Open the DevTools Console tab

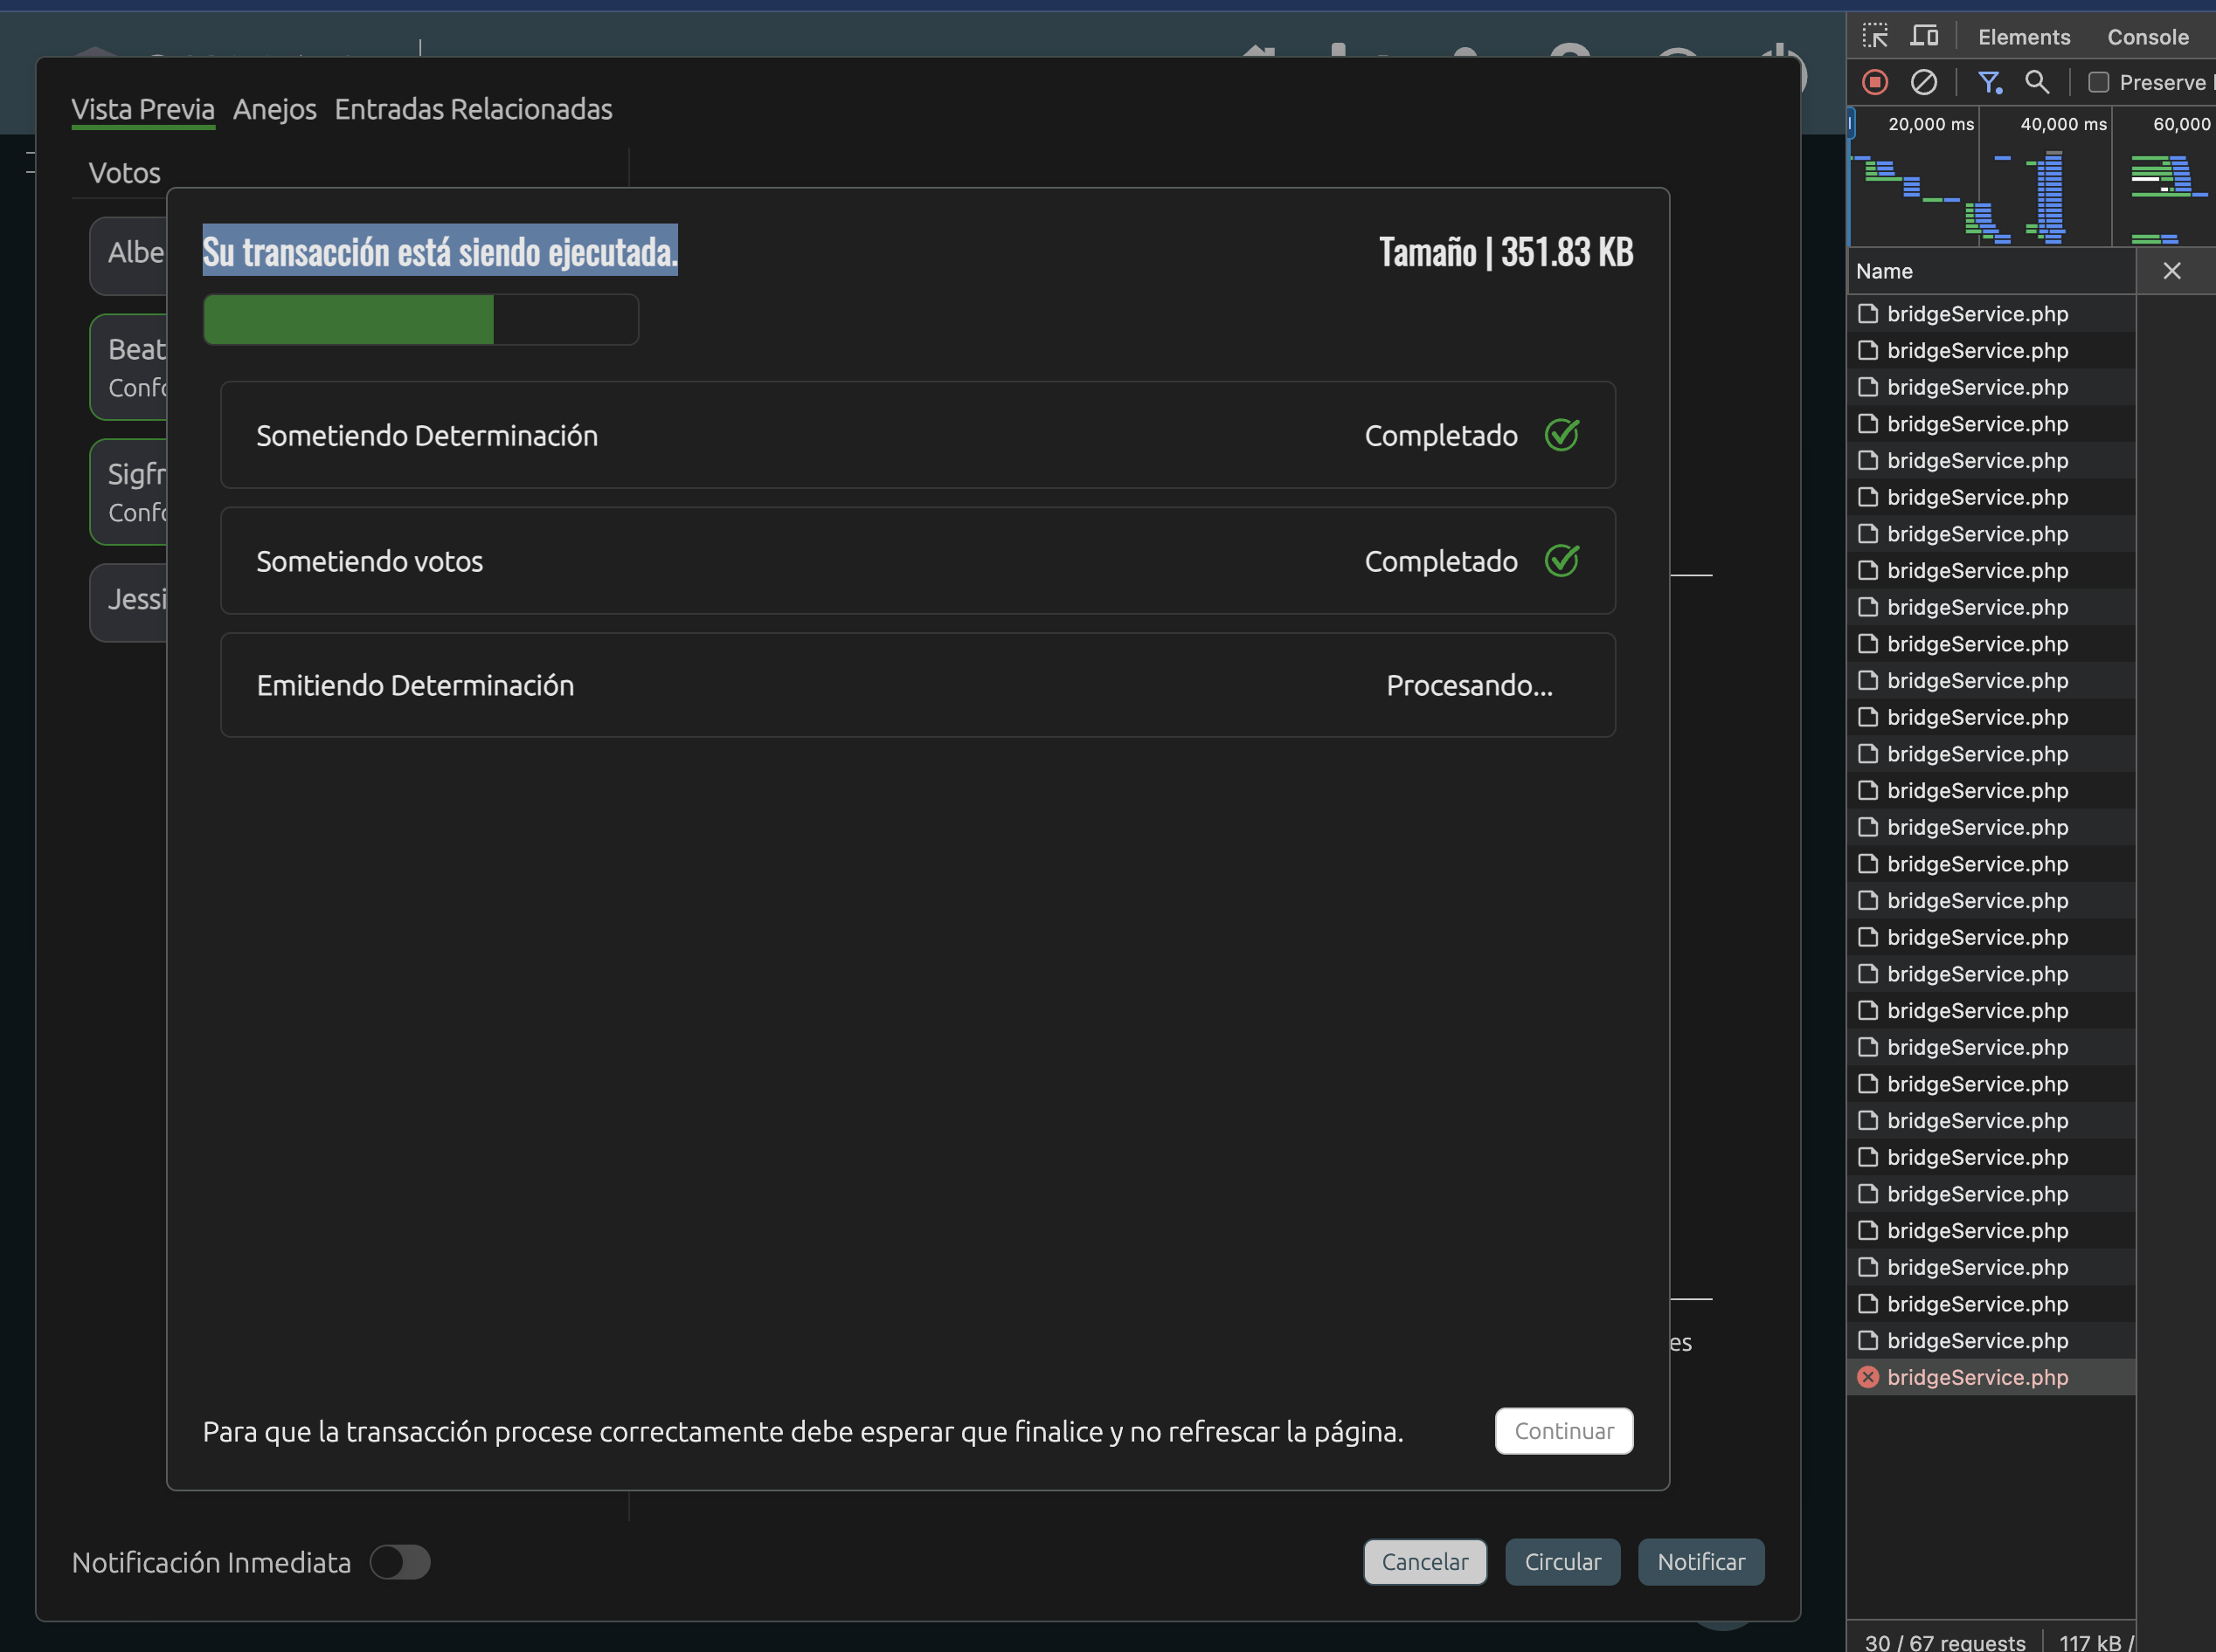point(2147,37)
